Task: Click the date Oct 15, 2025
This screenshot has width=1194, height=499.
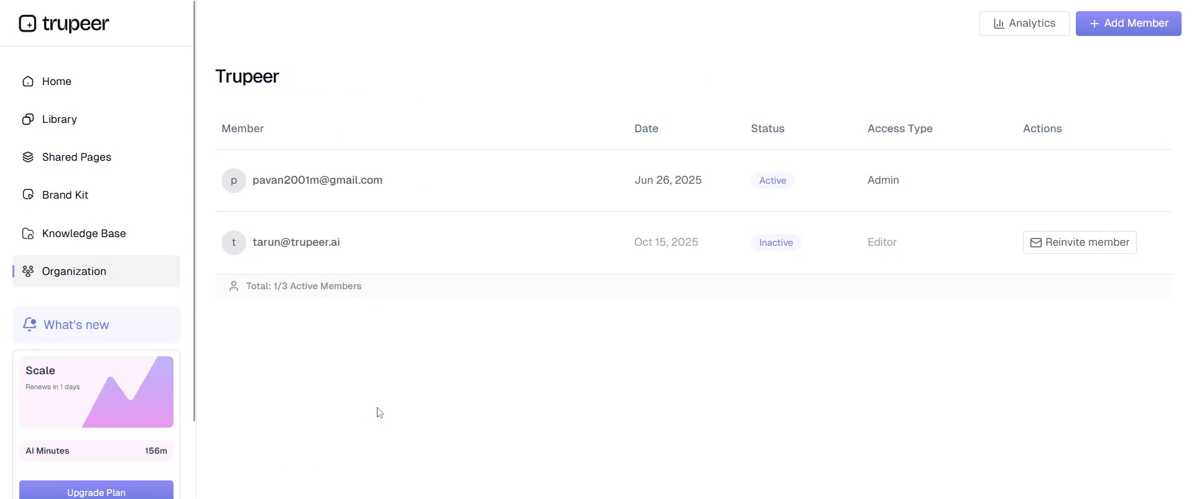Action: click(666, 242)
